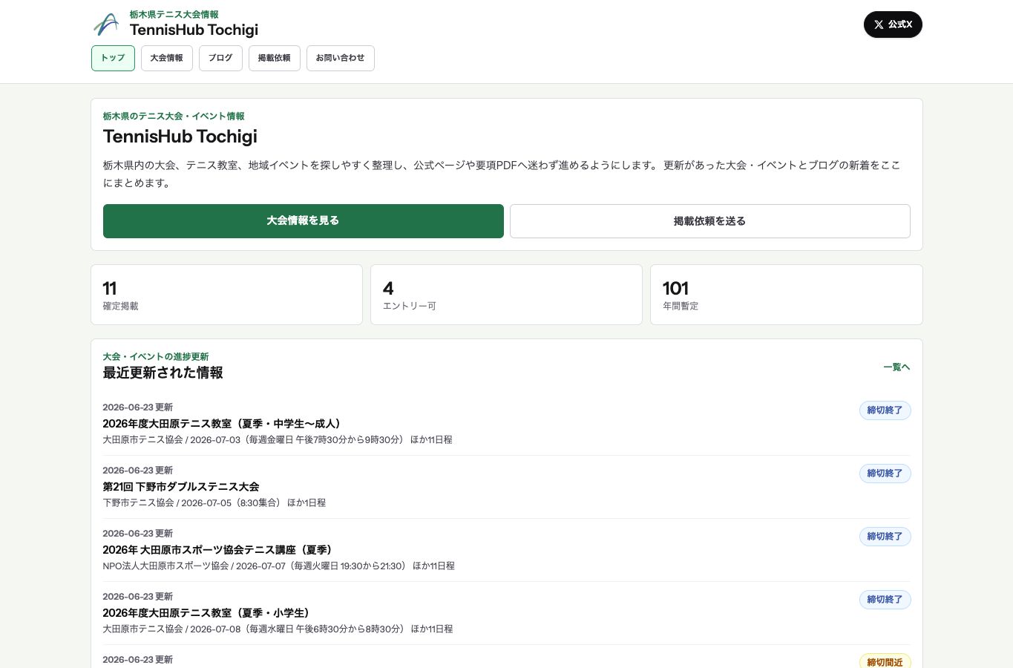1013x668 pixels.
Task: Click the green 大会情報を見る button
Action: click(x=304, y=221)
